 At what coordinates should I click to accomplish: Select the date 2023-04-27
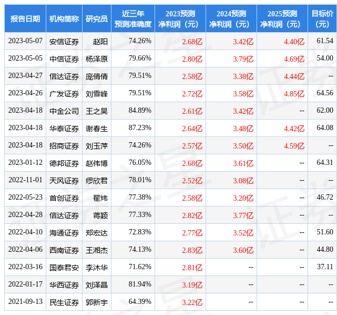(25, 76)
